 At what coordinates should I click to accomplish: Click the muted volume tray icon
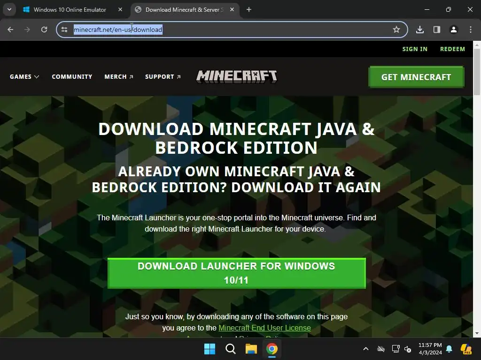coord(408,349)
